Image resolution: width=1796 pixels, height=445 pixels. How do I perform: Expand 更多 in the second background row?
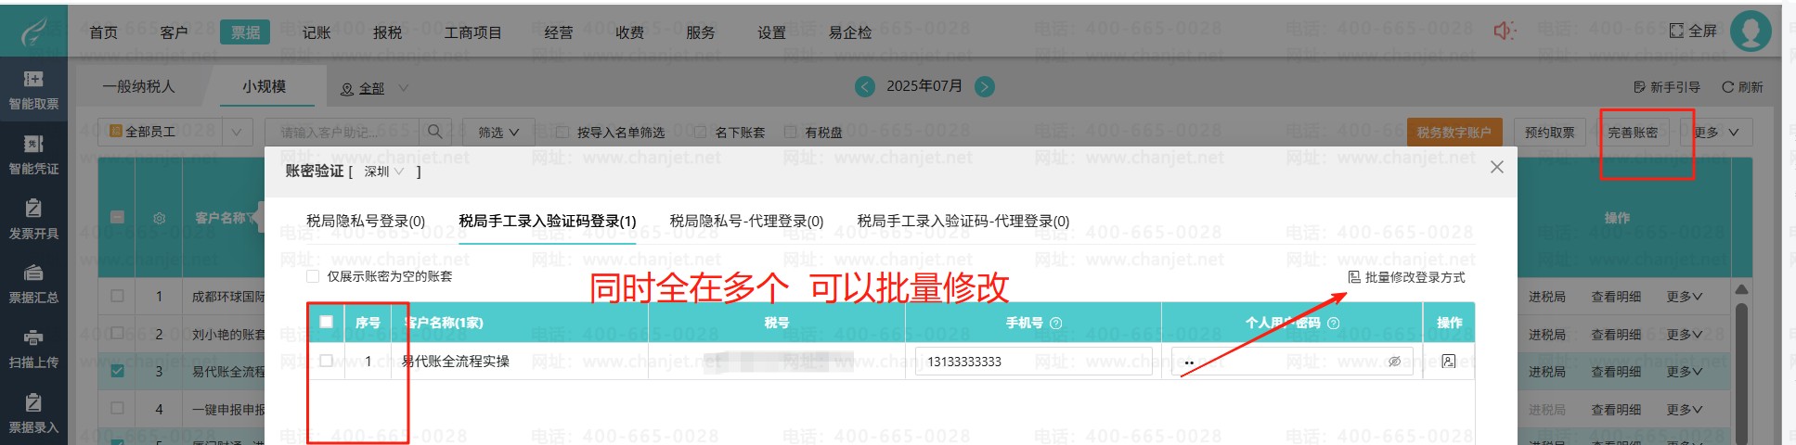point(1684,334)
